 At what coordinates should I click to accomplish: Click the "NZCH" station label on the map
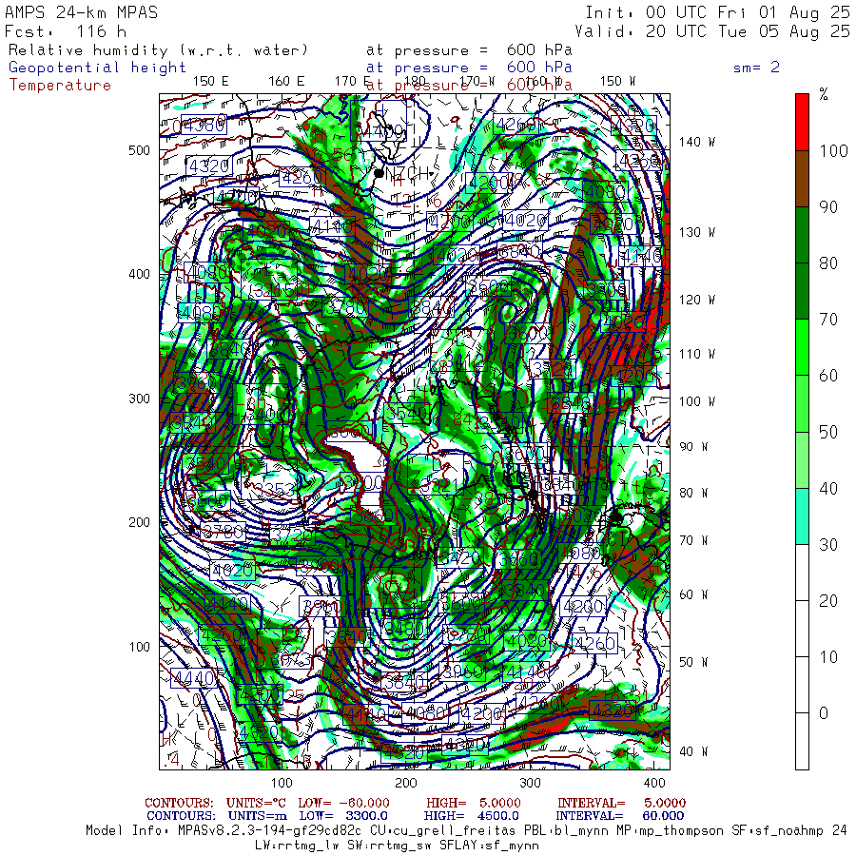[407, 174]
